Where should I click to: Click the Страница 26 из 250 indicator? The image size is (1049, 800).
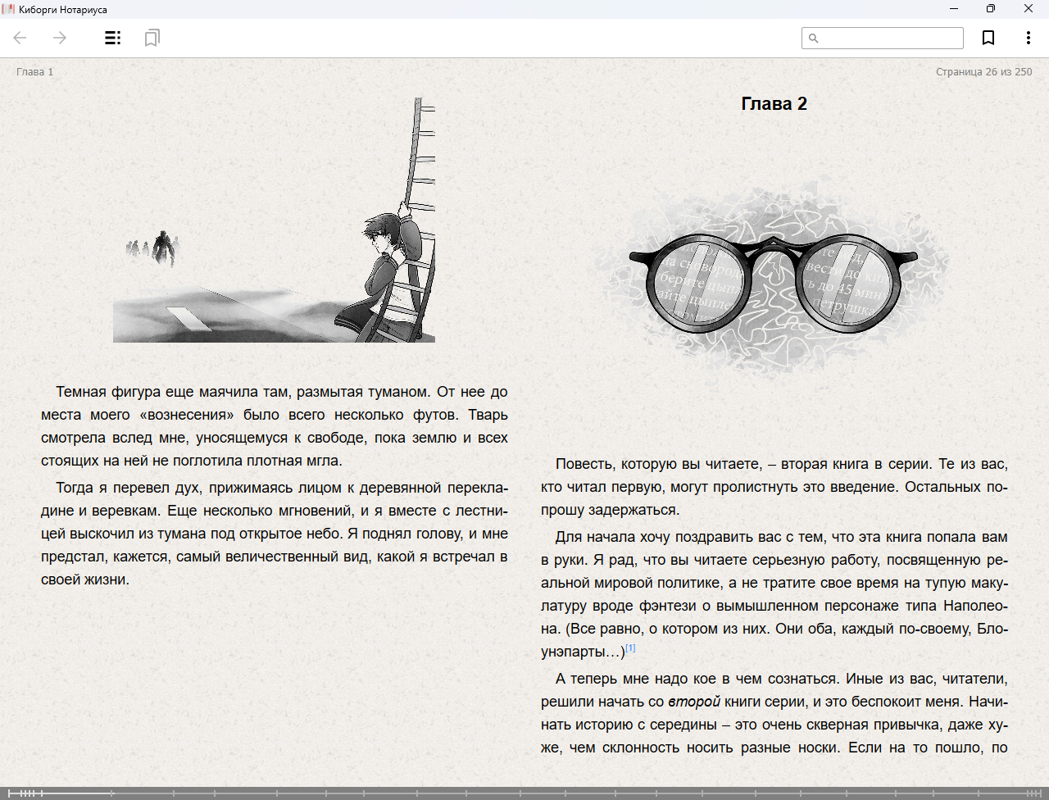[983, 72]
